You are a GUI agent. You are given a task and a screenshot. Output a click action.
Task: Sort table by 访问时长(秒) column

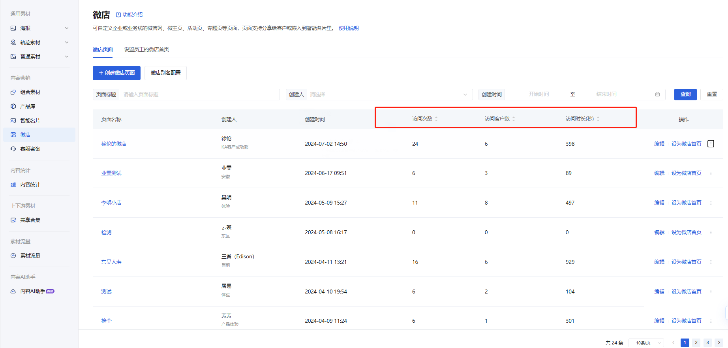coord(598,119)
